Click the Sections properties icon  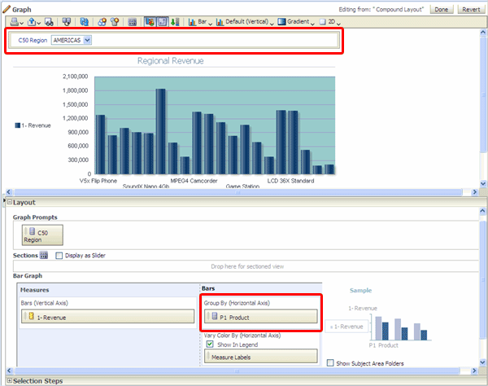45,255
